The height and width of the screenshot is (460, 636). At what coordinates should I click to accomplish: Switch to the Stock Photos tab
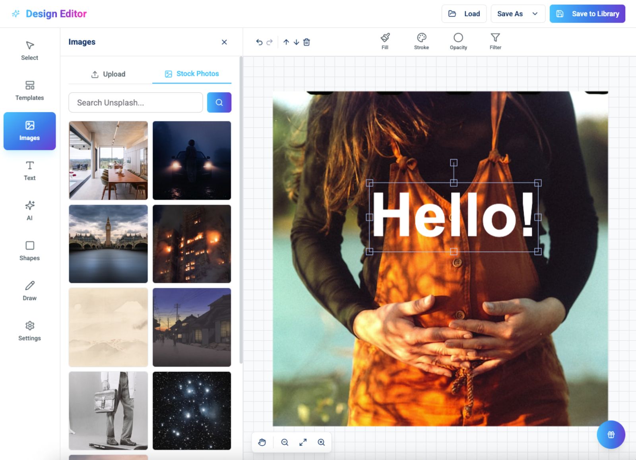pyautogui.click(x=192, y=73)
